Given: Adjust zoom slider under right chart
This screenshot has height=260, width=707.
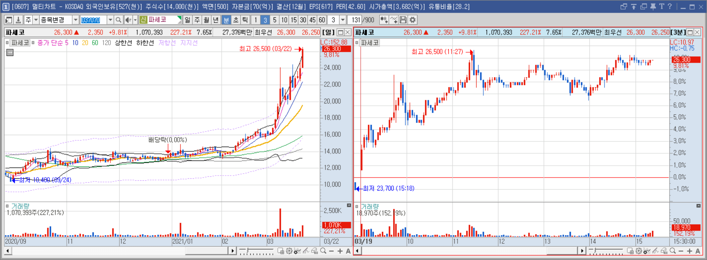Looking at the screenshot, I should [606, 251].
